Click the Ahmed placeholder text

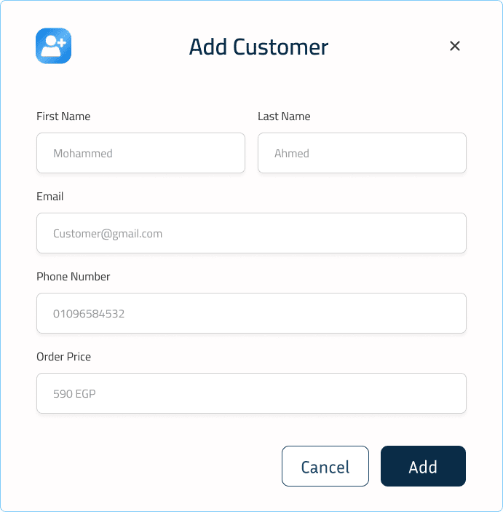pos(292,154)
